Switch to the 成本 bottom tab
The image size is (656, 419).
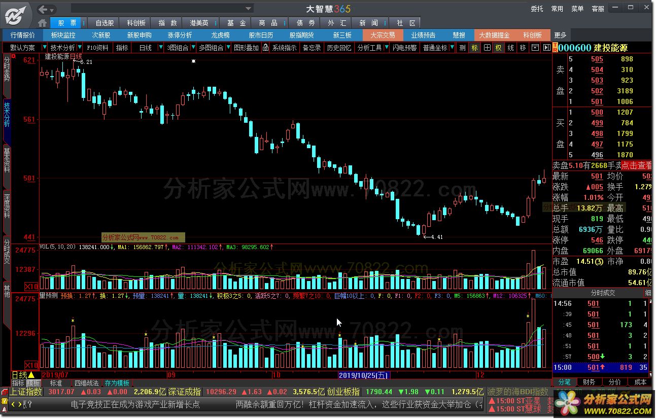[640, 382]
